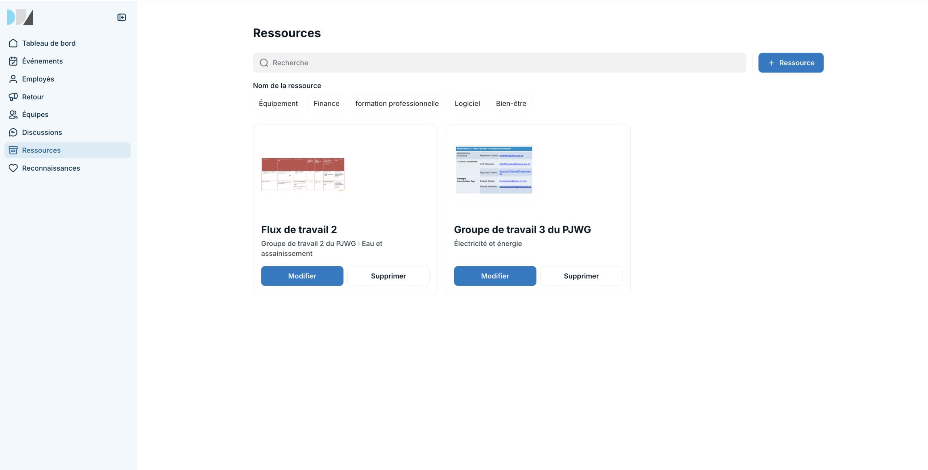Click the megaphone icon for Retour
Image resolution: width=928 pixels, height=470 pixels.
tap(13, 97)
